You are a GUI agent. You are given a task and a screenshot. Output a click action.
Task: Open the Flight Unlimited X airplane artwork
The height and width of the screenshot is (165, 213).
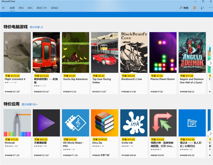(x=17, y=52)
